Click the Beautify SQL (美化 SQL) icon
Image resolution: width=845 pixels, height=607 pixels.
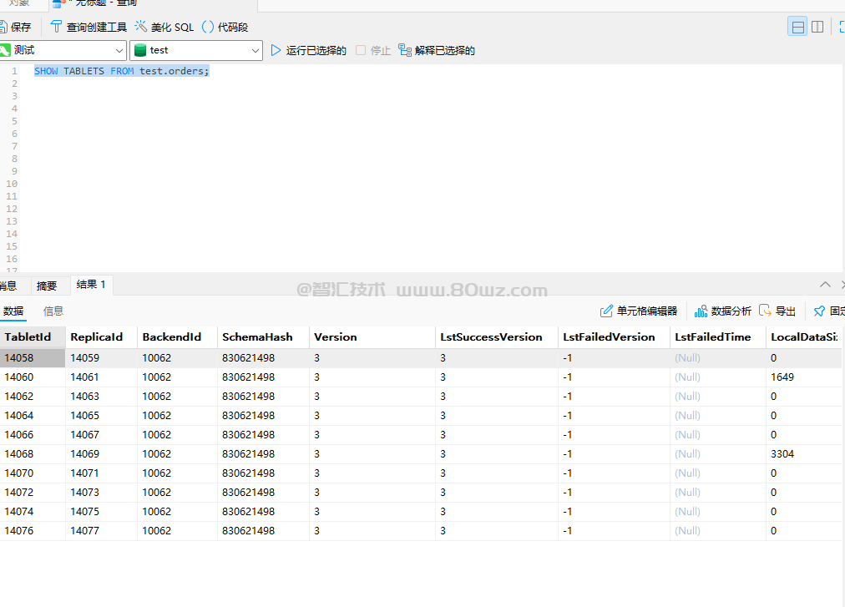point(141,27)
